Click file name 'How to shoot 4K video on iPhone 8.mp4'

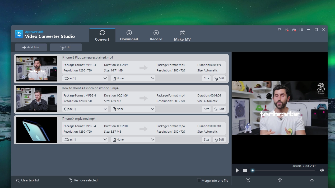(90, 88)
